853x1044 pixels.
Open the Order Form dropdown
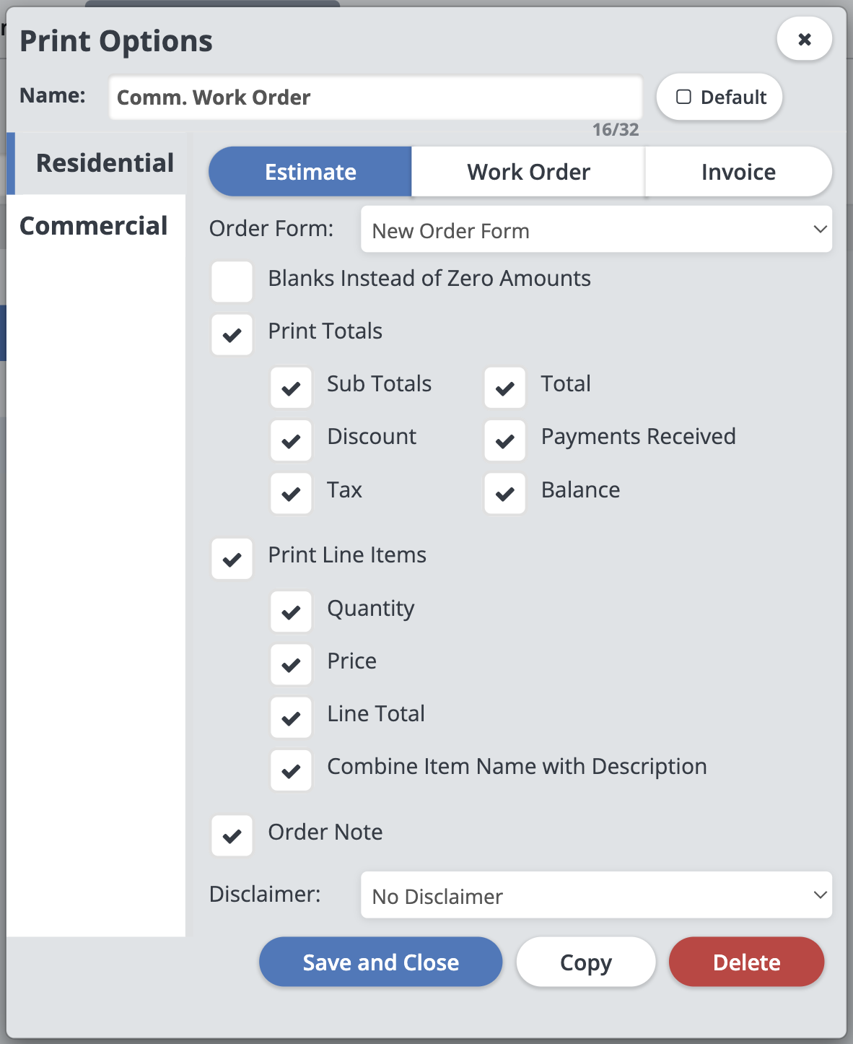tap(596, 230)
